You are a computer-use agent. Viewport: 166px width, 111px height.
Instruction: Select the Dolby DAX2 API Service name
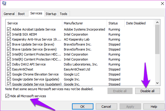click(x=29, y=64)
